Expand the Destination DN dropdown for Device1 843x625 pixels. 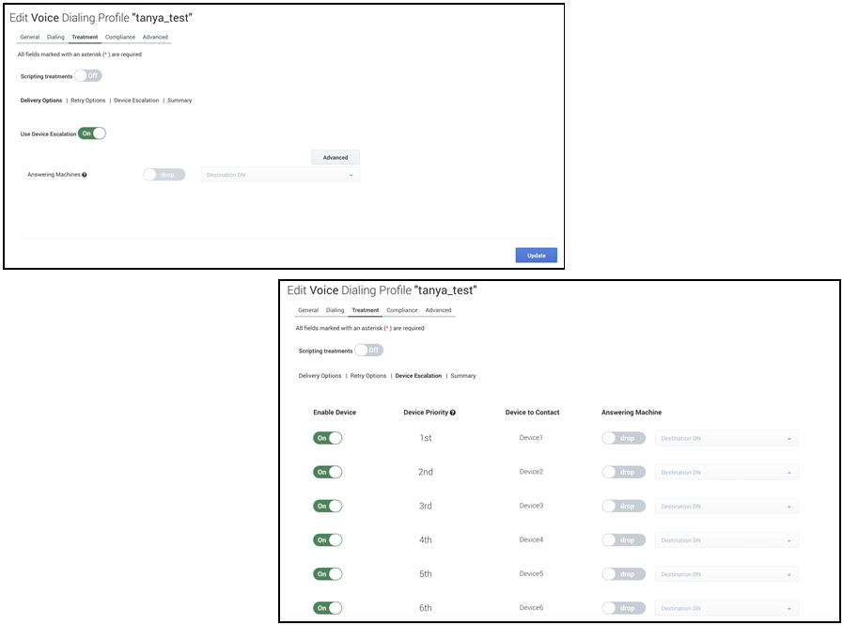click(726, 438)
